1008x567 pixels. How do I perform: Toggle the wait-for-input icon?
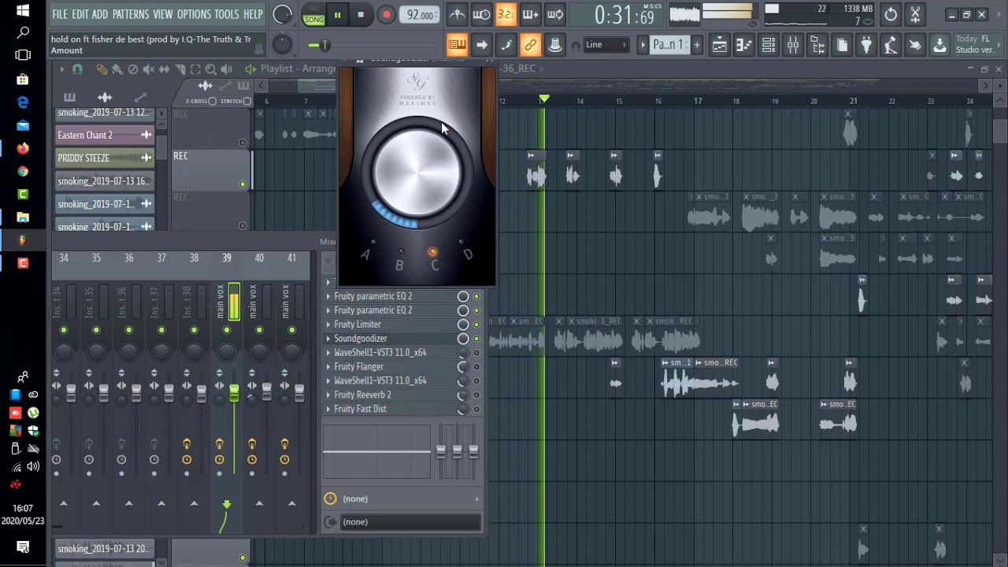click(x=481, y=14)
